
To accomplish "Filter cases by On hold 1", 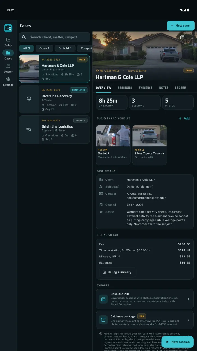I will [x=65, y=48].
